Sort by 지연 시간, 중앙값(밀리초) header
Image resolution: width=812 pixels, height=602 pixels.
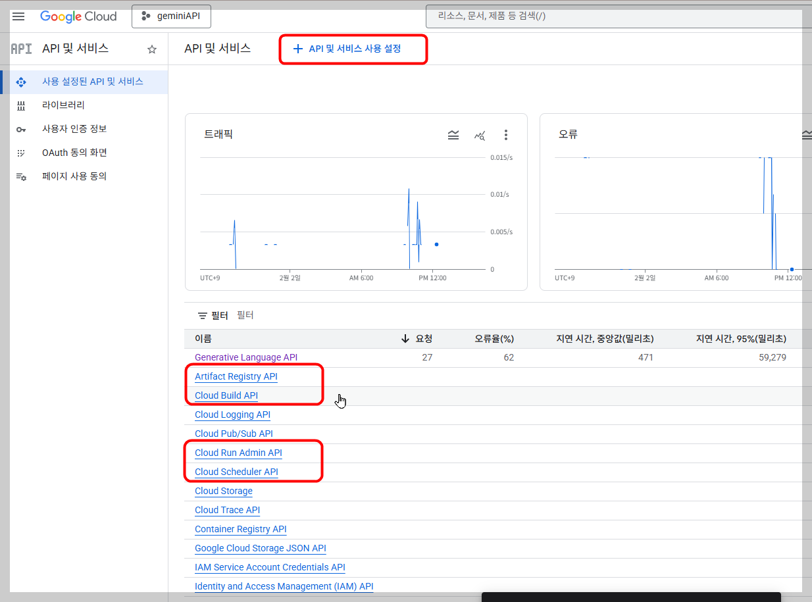pos(605,339)
